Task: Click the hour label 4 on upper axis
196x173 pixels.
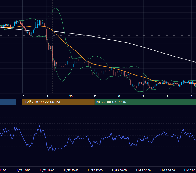Action: click(x=167, y=97)
